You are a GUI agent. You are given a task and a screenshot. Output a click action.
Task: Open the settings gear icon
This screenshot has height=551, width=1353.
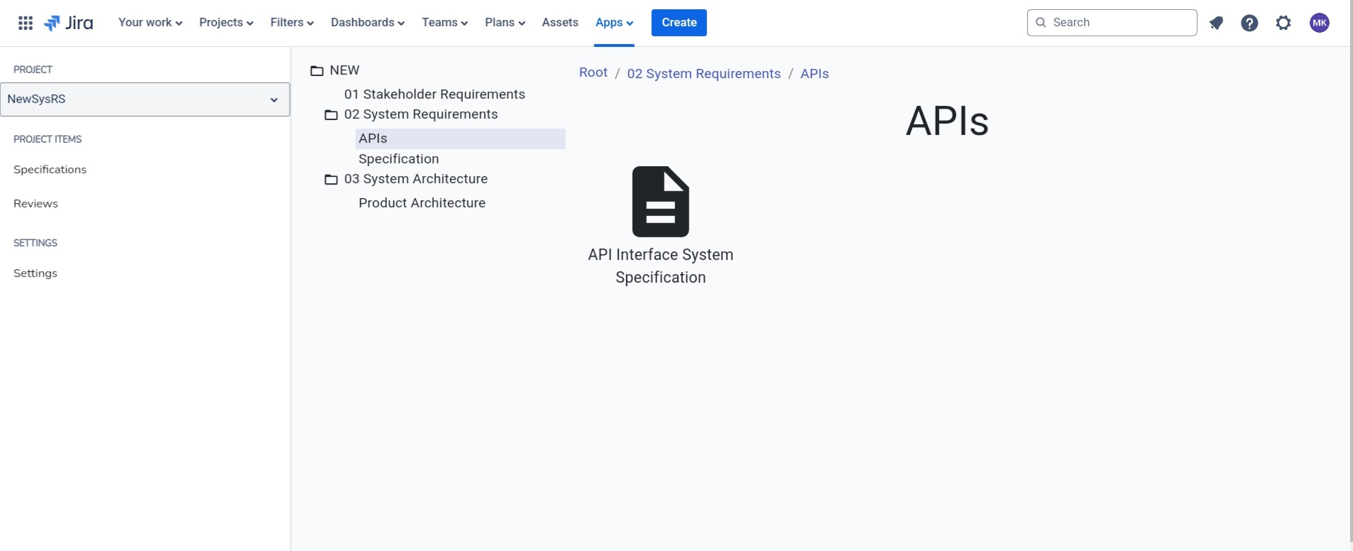coord(1283,23)
